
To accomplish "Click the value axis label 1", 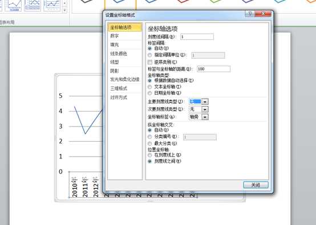I will click(60, 157).
